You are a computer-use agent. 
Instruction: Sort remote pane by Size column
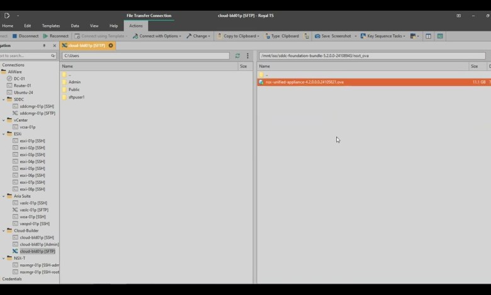(478, 66)
